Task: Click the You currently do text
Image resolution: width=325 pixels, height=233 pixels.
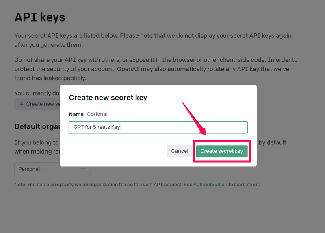Action: (37, 94)
